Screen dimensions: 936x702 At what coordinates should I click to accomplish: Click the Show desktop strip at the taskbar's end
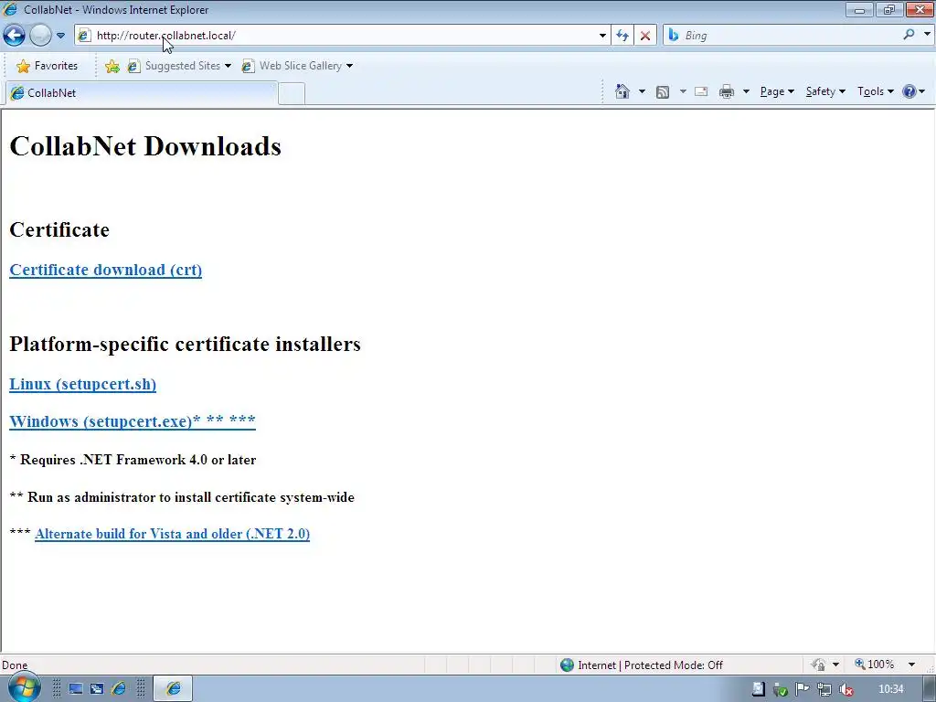tap(929, 689)
